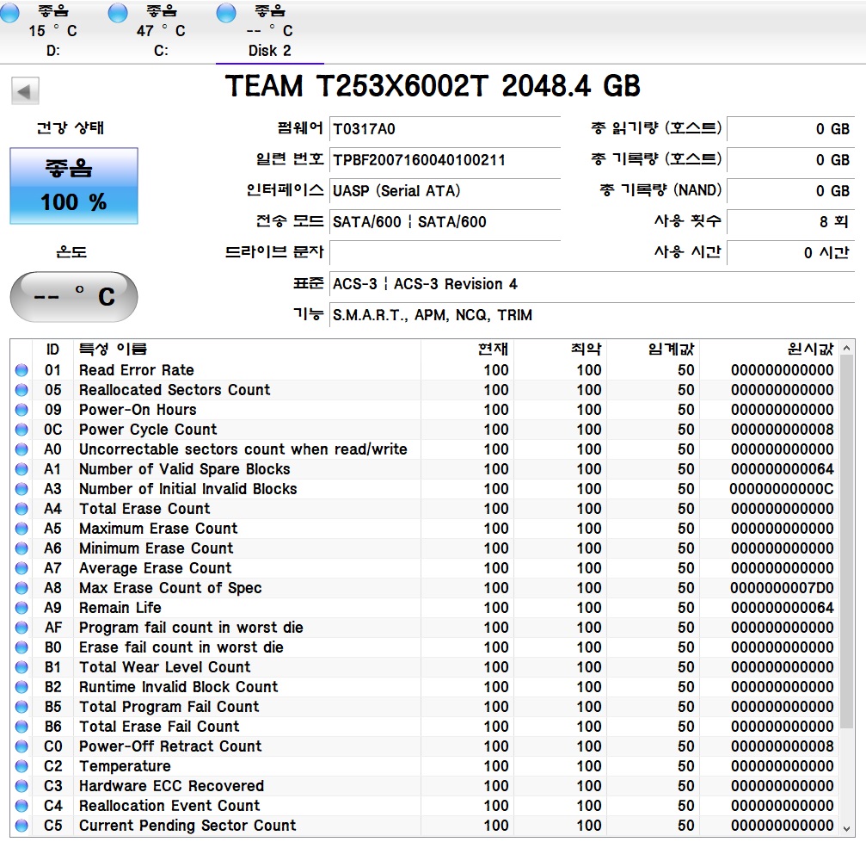Click the status dot for Uncorrectable sectors count row

21,449
